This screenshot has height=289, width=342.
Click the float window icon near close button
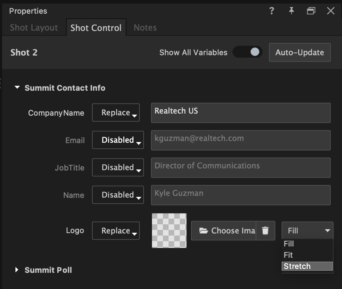point(311,11)
